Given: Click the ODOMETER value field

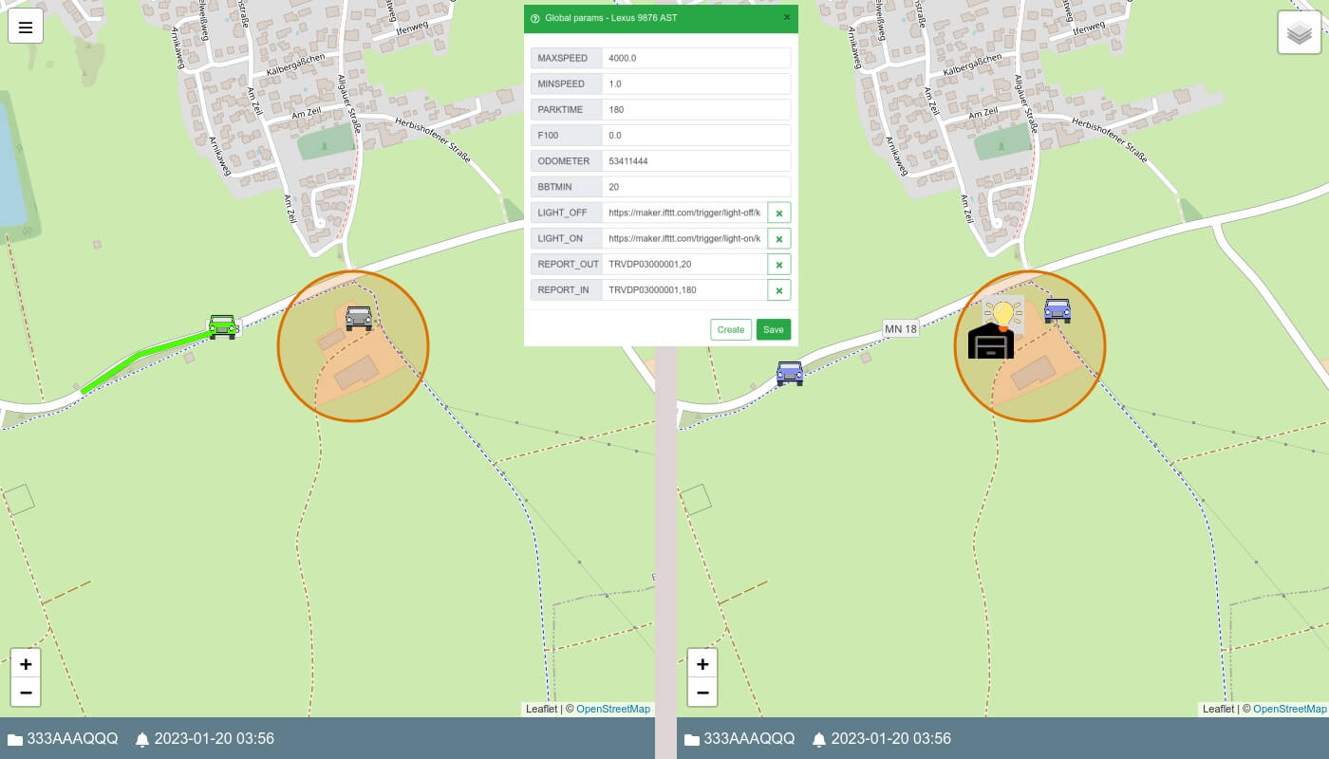Looking at the screenshot, I should (x=696, y=161).
